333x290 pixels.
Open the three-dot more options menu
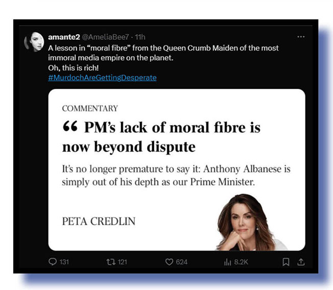point(301,37)
